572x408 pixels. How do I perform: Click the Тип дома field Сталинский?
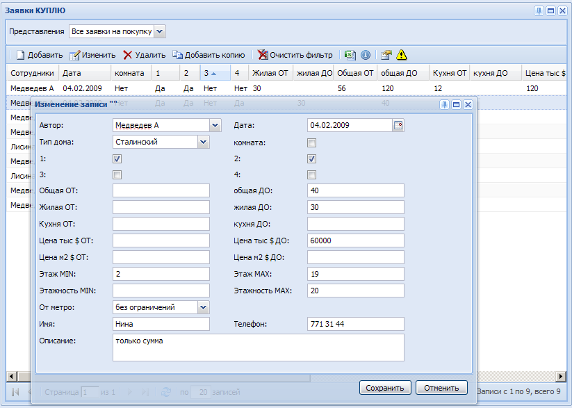(156, 142)
